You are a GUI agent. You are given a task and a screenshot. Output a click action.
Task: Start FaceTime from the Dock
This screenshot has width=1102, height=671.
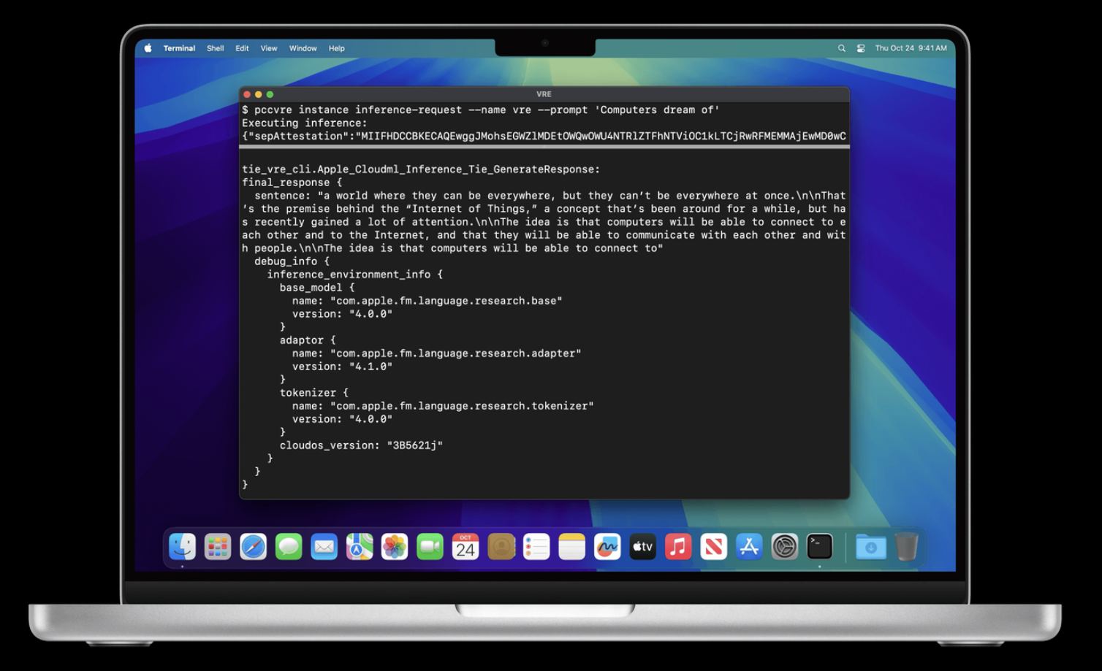[430, 546]
